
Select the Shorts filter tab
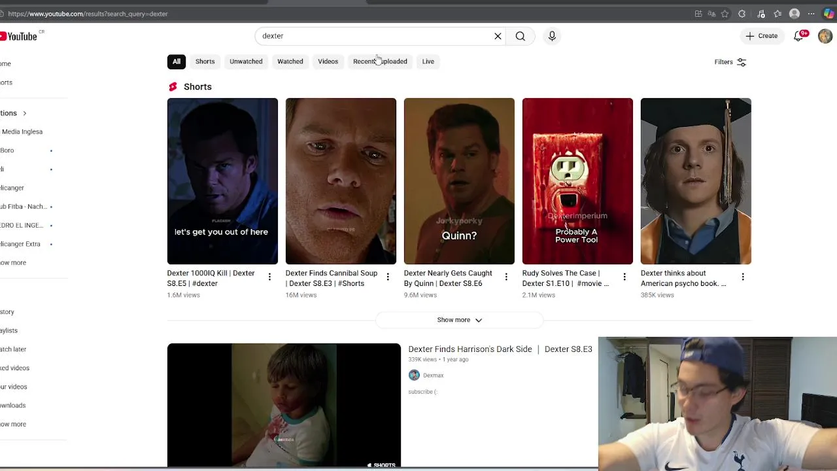pos(205,61)
